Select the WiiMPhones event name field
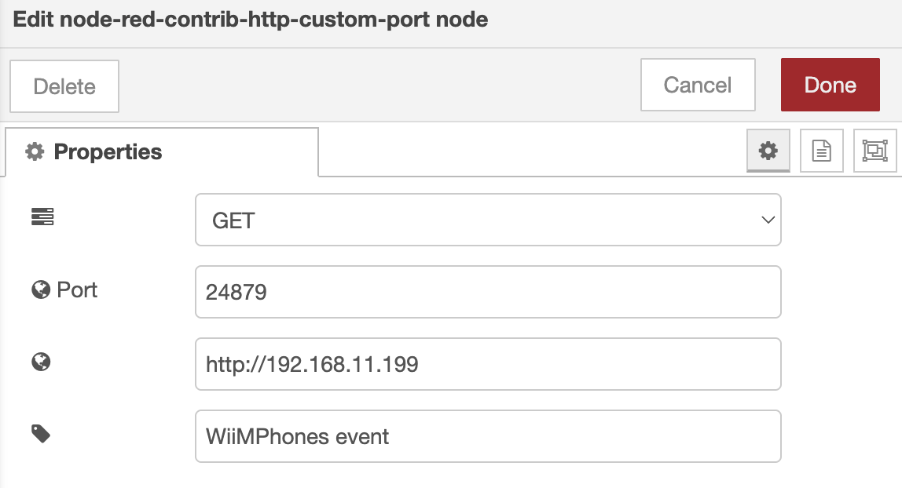Viewport: 902px width, 488px height. pos(487,436)
